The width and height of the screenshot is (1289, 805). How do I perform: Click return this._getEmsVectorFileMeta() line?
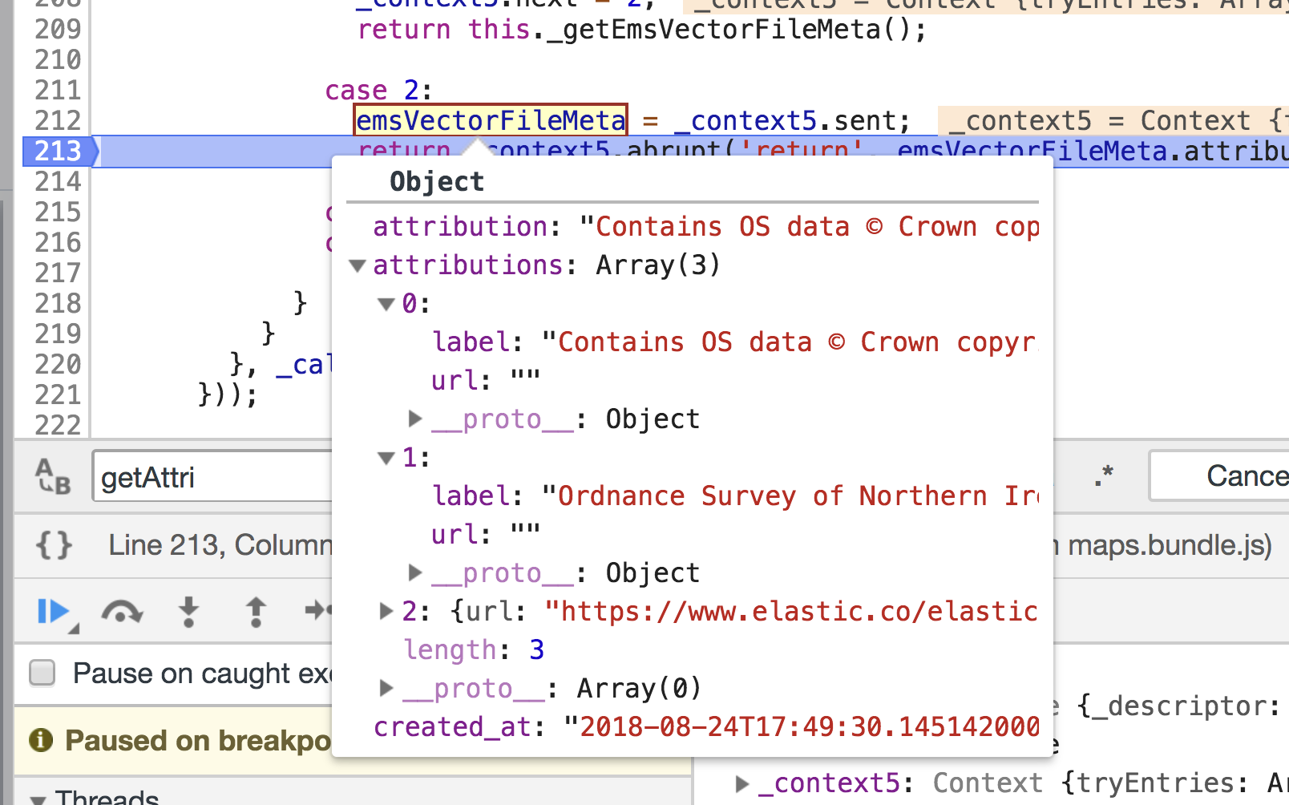pyautogui.click(x=642, y=30)
